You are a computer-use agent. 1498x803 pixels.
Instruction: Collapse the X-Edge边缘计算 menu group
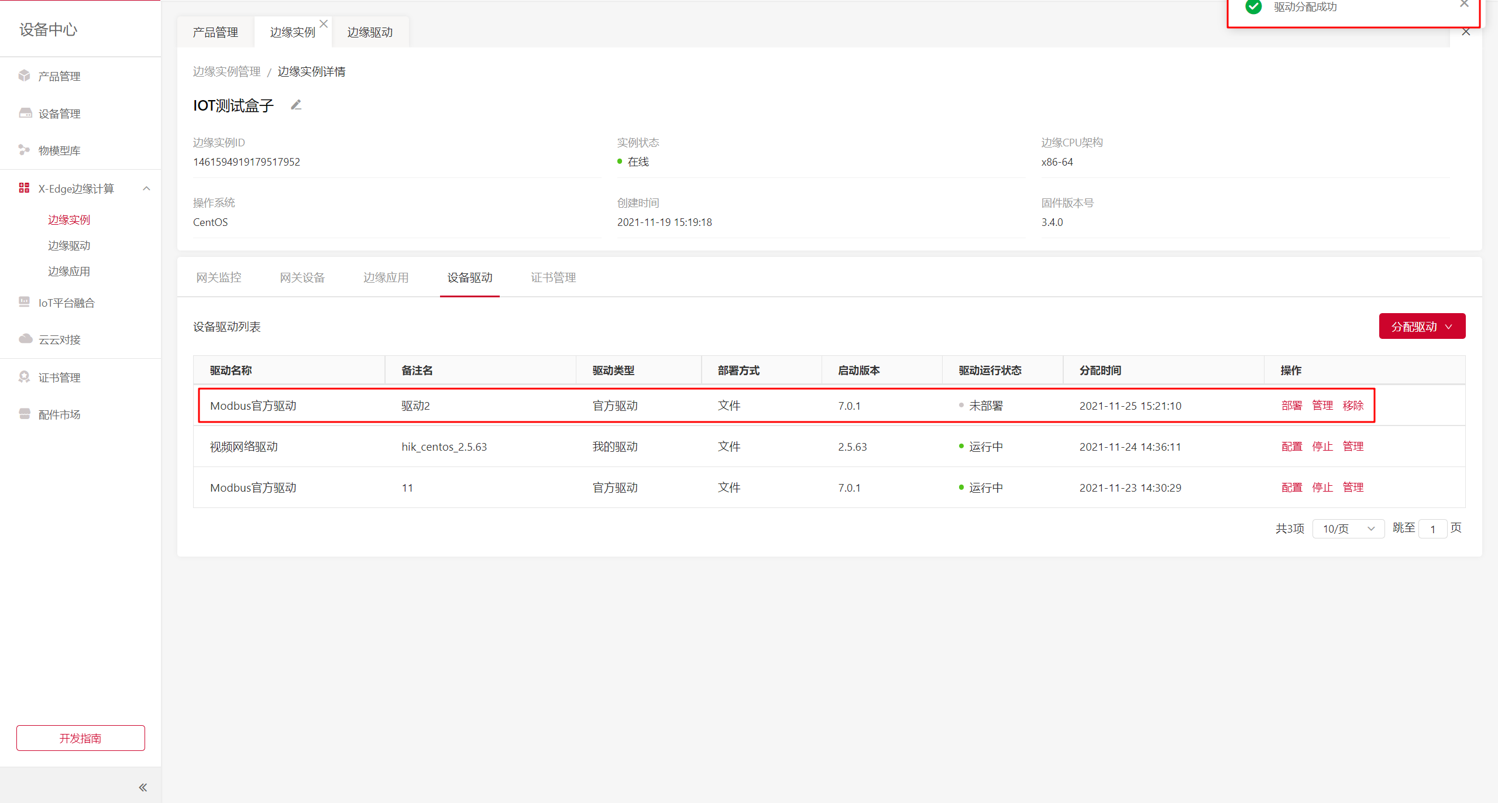click(x=146, y=188)
